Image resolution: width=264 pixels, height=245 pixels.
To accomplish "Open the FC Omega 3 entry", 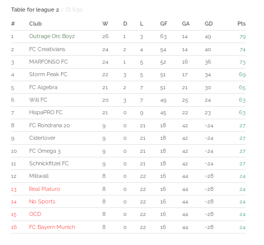I will pos(45,151).
